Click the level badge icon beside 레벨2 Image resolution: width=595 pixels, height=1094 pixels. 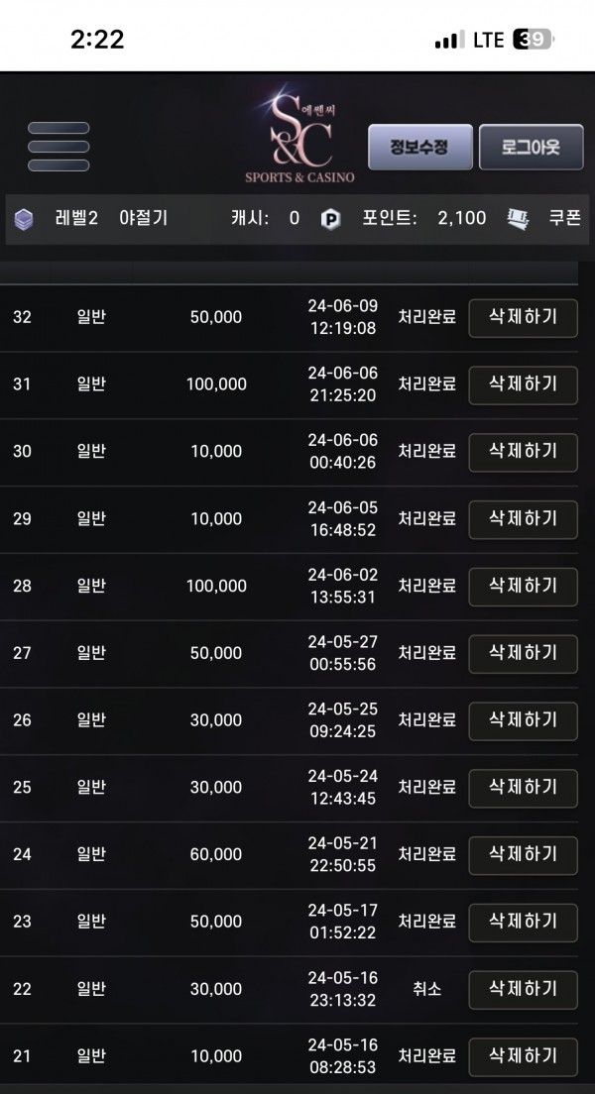[x=24, y=219]
